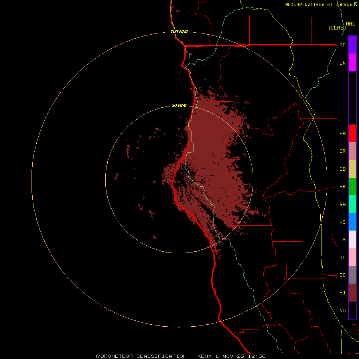Click the 'HHC' product label

click(x=351, y=24)
